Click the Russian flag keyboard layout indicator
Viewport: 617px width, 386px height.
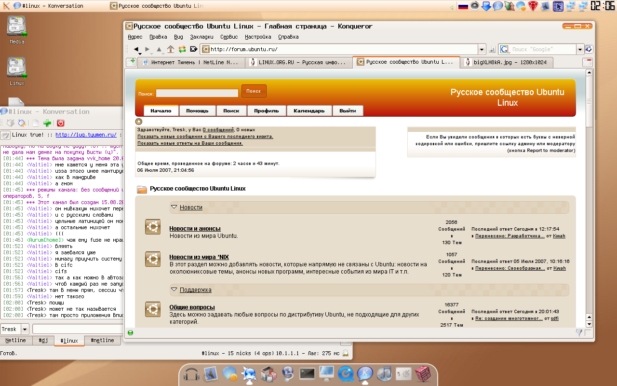point(463,6)
